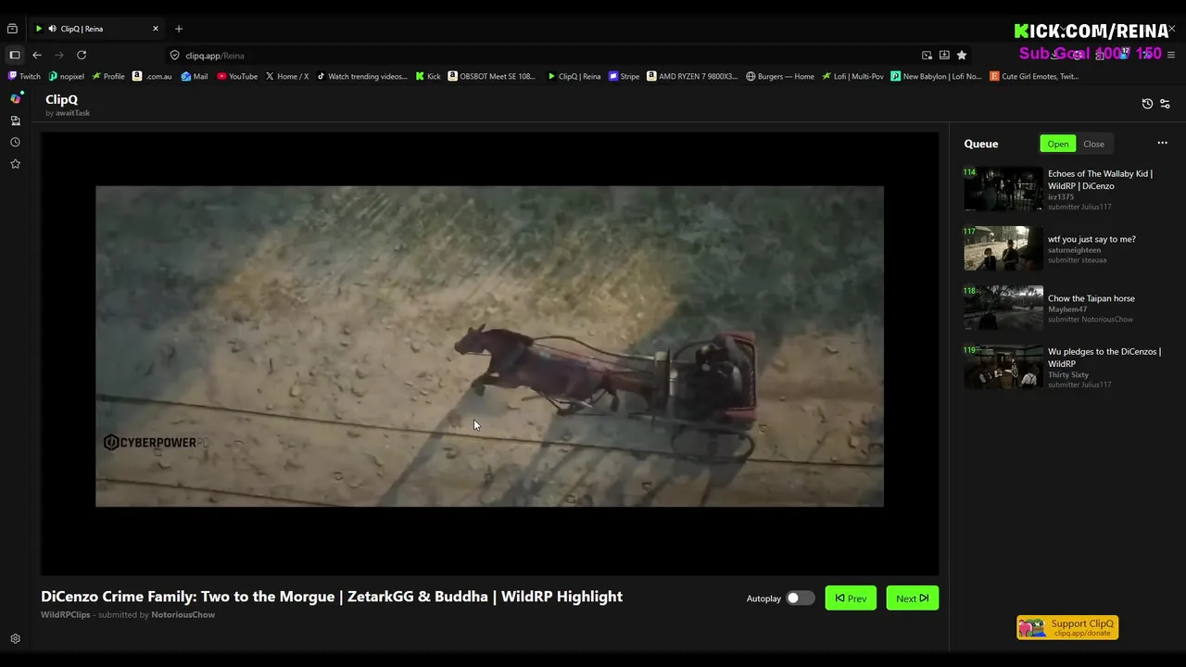Select the Echoes of The Wallaby Kid thumbnail

pos(1003,189)
